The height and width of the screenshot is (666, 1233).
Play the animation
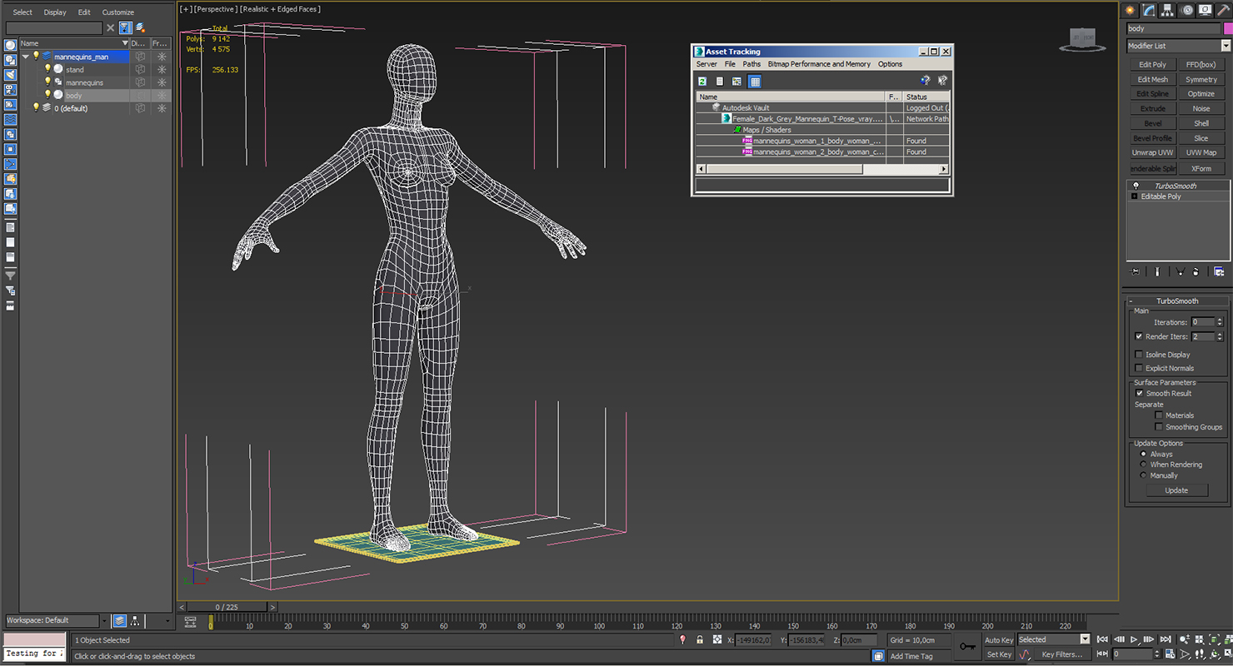coord(1134,639)
